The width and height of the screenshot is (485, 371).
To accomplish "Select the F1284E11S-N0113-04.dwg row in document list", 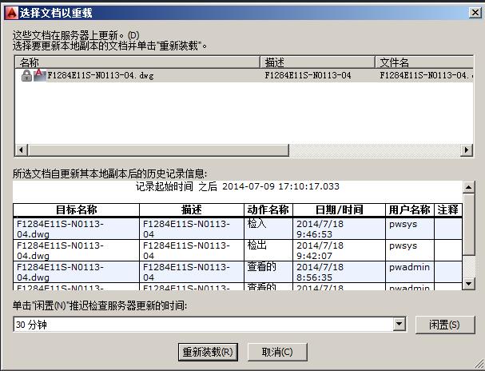I will click(x=244, y=75).
